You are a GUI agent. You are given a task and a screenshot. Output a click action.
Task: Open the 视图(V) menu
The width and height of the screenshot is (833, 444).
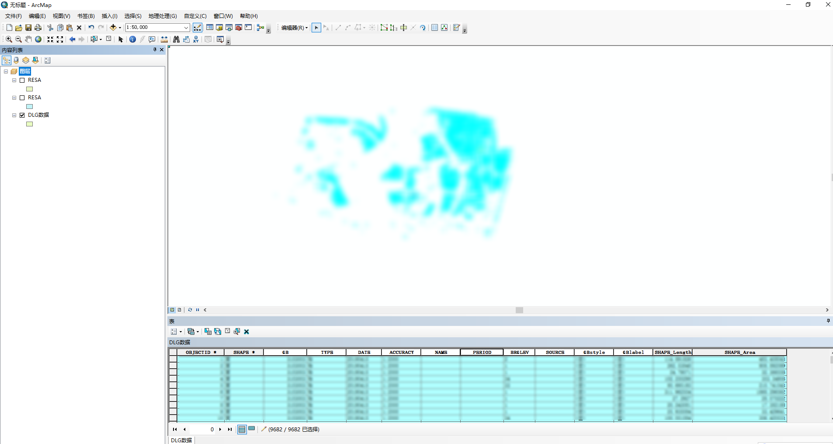pos(62,16)
